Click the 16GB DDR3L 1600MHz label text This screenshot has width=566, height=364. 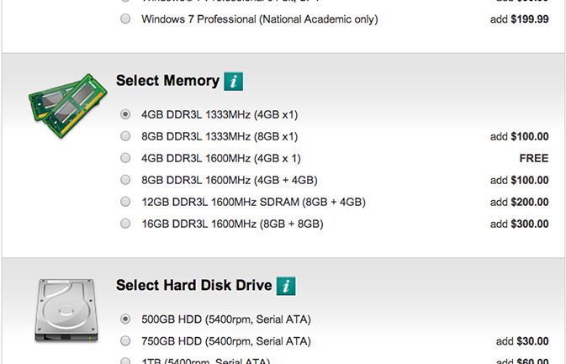[232, 224]
